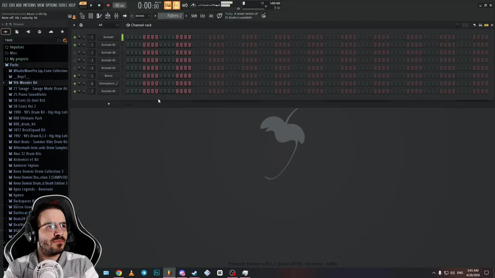Mute the Kontakt channel with its green LED
The image size is (495, 278).
pos(75,37)
